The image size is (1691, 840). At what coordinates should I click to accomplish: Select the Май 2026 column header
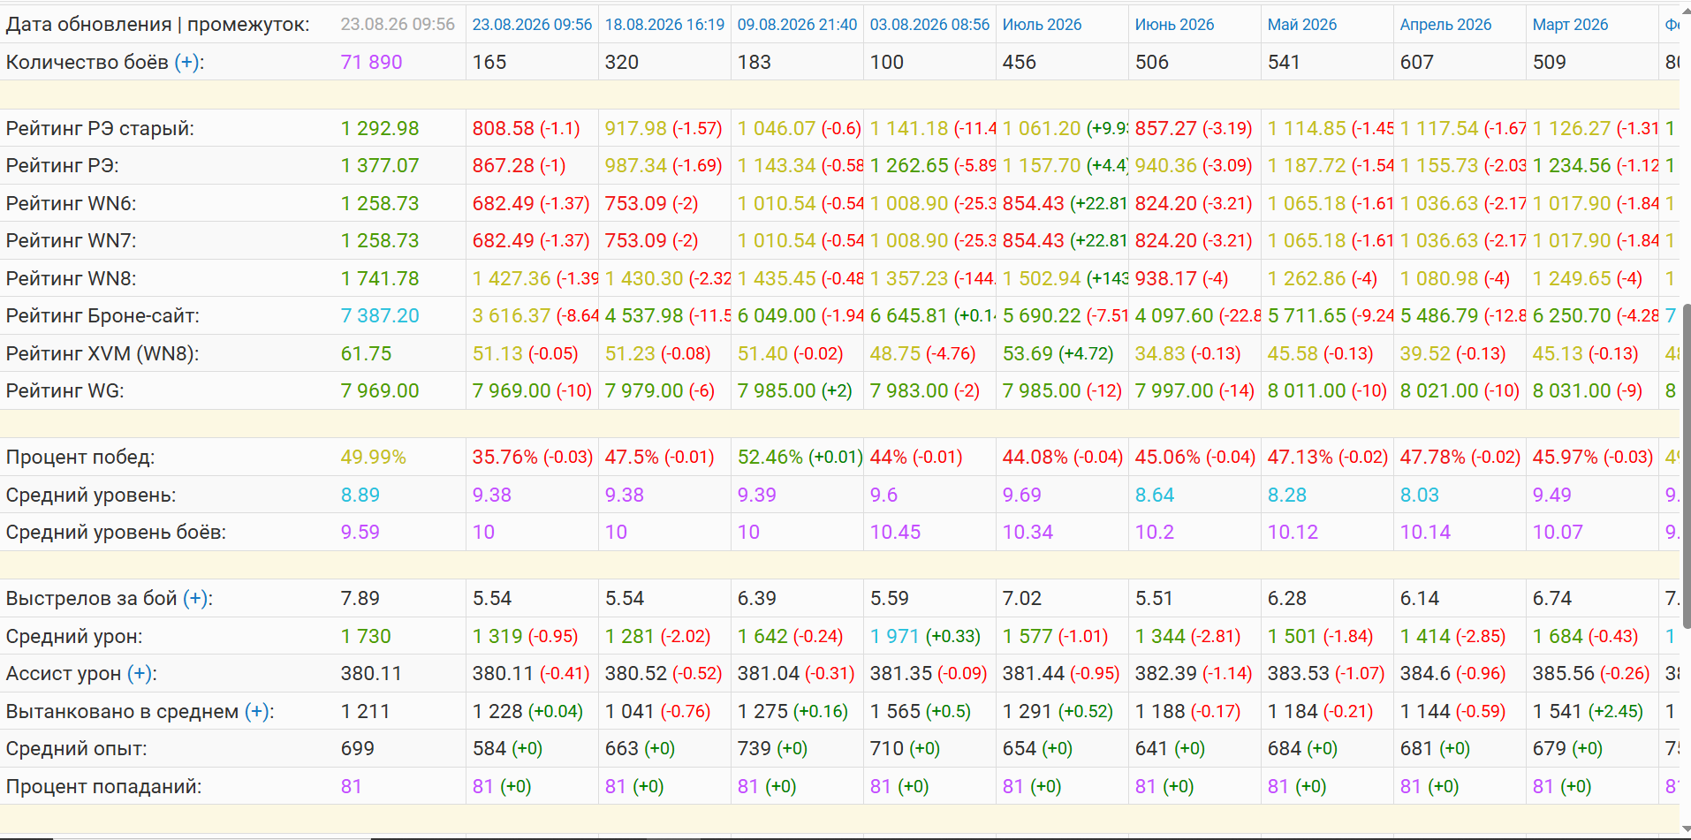(1301, 25)
